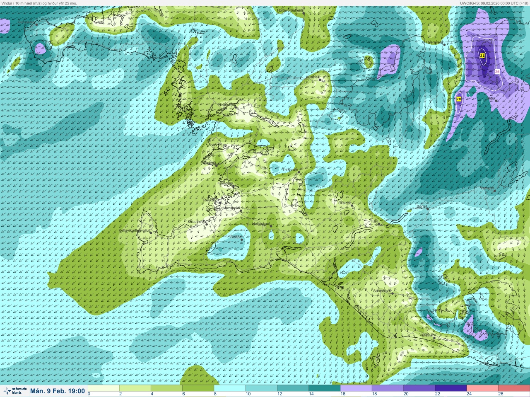Click the yellow 31 gust value marker
The image size is (530, 397).
482,55
